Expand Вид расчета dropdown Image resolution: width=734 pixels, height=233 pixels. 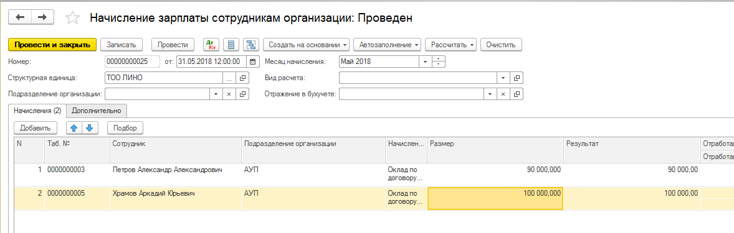[x=503, y=78]
